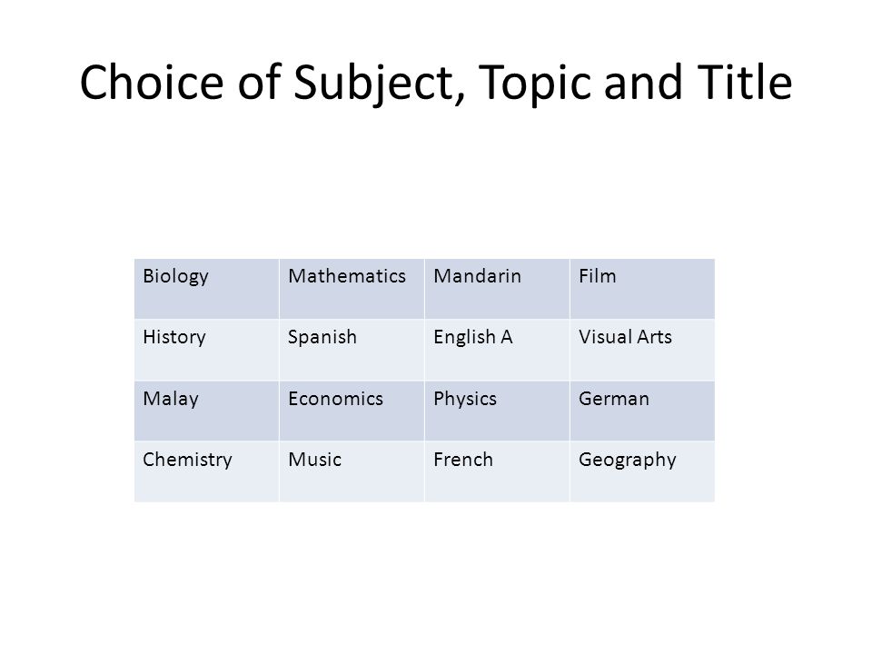Click the Mandarin cell
Screen dimensions: 872x654
click(x=497, y=289)
